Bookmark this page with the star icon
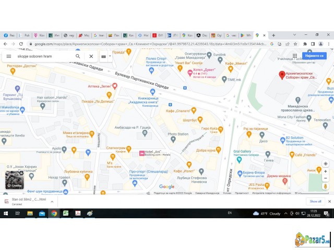 (x=295, y=44)
